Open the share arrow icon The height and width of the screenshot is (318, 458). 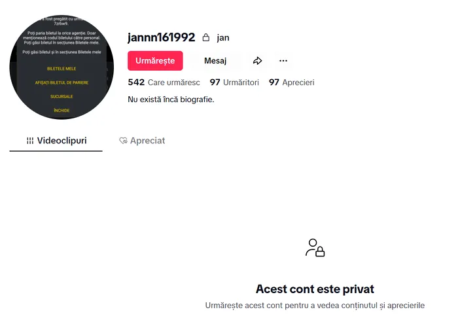click(x=257, y=61)
